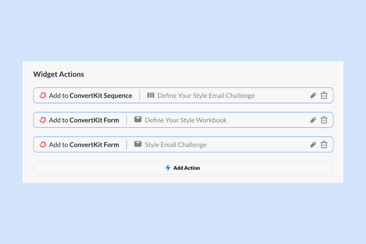This screenshot has width=366, height=244.
Task: Edit the Style Email Challenge form action
Action: pyautogui.click(x=313, y=145)
